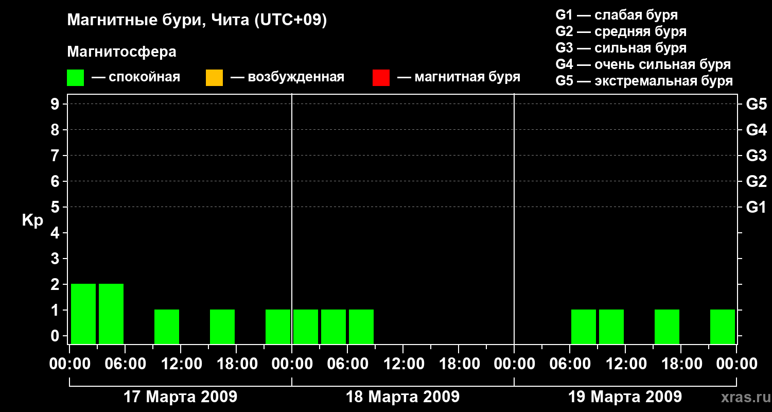The height and width of the screenshot is (412, 772).
Task: Click the Kp axis value 9
Action: pos(56,105)
